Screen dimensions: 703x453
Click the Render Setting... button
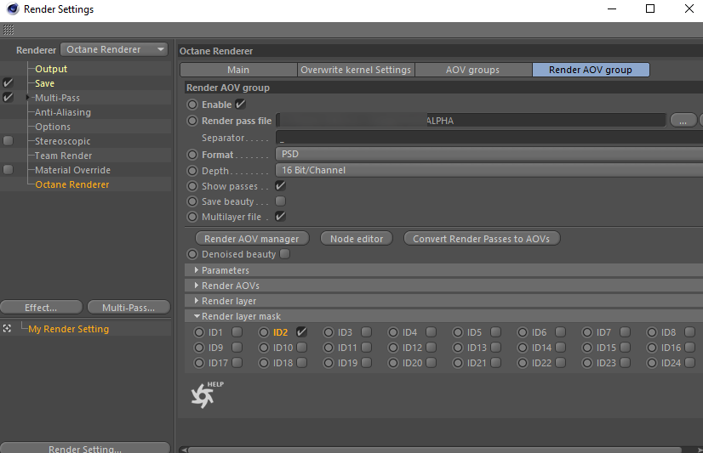point(85,448)
